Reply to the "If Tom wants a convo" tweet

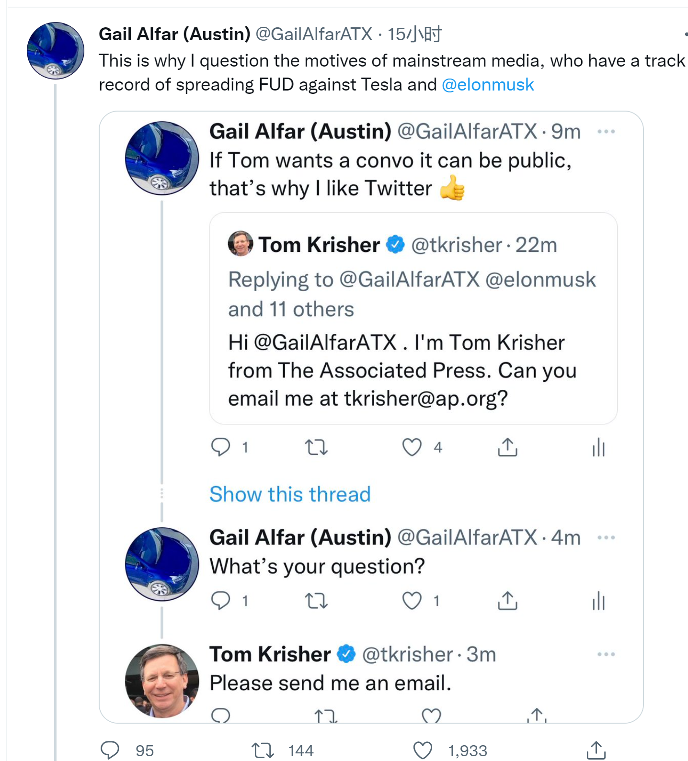coord(220,447)
